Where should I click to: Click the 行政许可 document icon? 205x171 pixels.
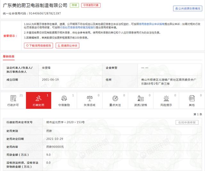(x=13, y=98)
